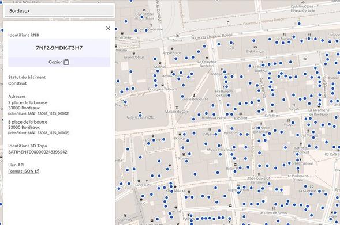
Task: Focus the Bordeaux search field
Action: coord(59,10)
